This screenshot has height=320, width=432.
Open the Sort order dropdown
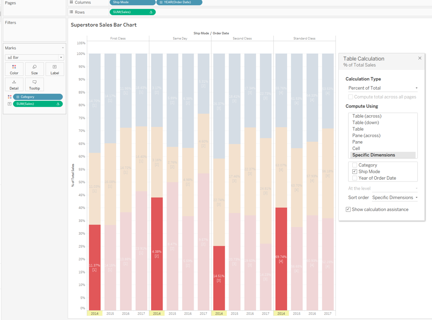click(x=395, y=198)
